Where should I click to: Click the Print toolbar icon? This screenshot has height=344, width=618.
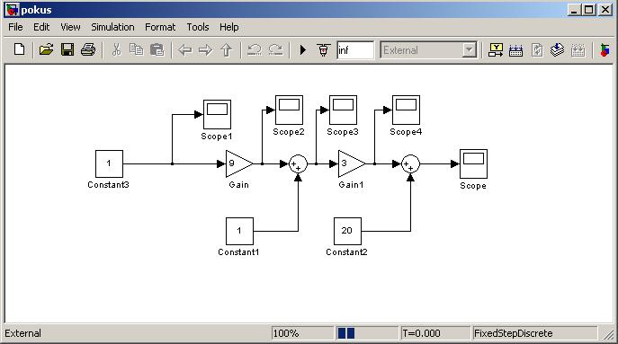click(x=88, y=50)
